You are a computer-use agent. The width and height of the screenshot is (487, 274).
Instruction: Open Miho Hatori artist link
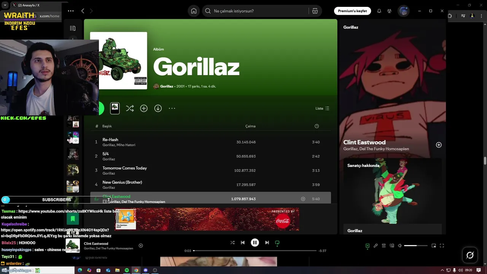(x=126, y=145)
